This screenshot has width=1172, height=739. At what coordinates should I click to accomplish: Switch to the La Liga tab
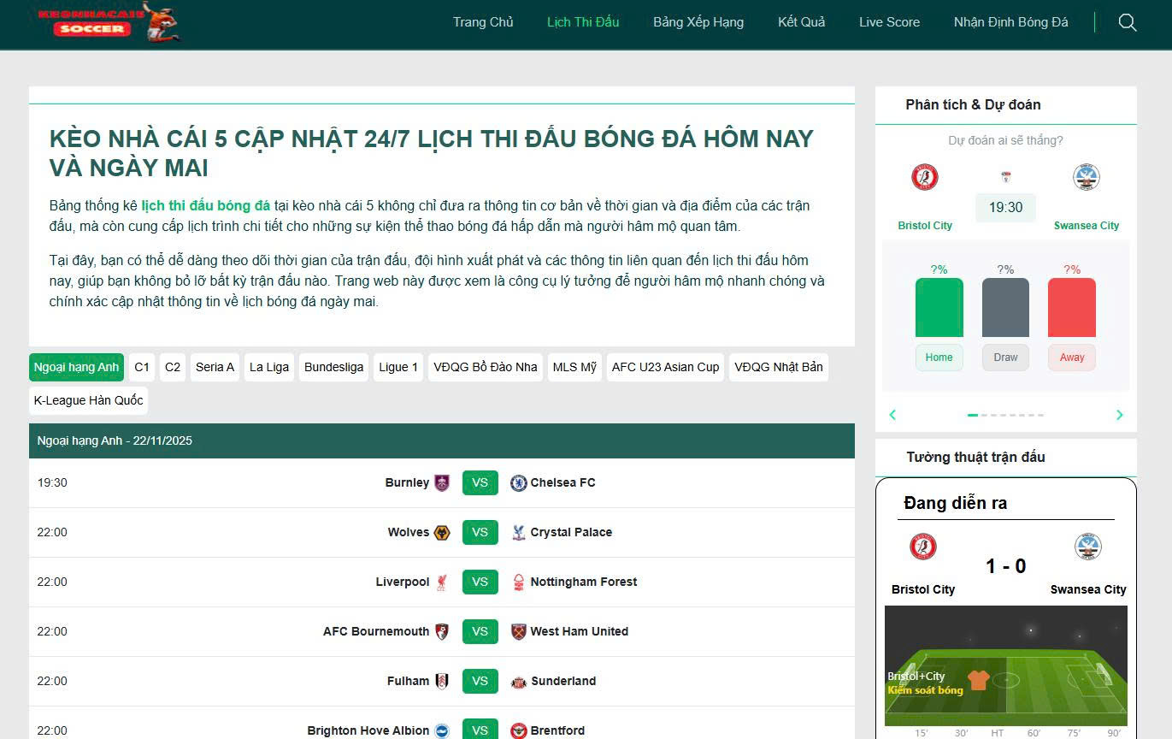pyautogui.click(x=268, y=367)
